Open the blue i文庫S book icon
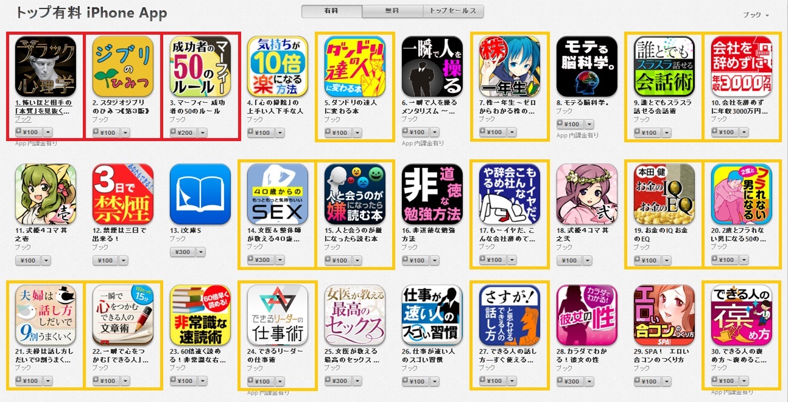 [200, 194]
